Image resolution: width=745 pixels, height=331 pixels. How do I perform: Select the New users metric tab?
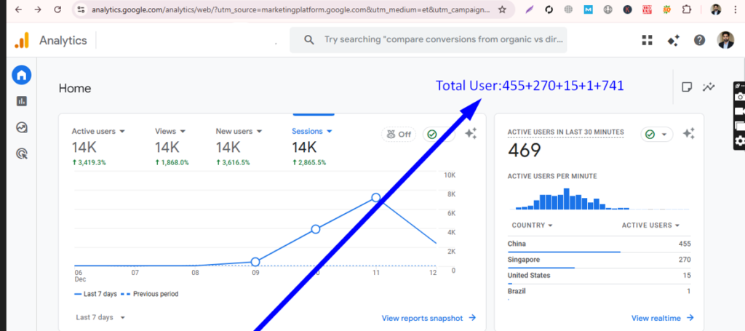(x=239, y=131)
